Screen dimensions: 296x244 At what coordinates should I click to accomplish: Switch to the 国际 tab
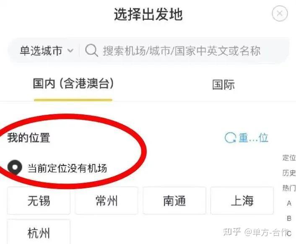tap(223, 84)
